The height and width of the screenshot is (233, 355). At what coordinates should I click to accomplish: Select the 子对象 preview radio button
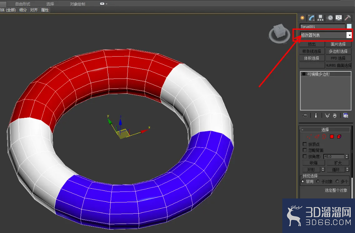click(318, 181)
